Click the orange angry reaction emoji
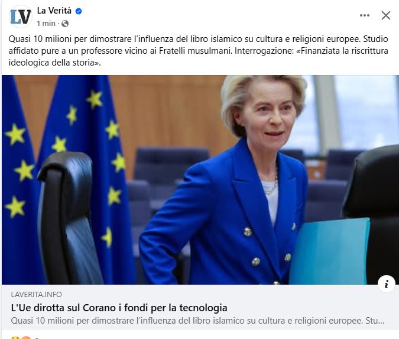The width and height of the screenshot is (399, 339). [x=25, y=337]
